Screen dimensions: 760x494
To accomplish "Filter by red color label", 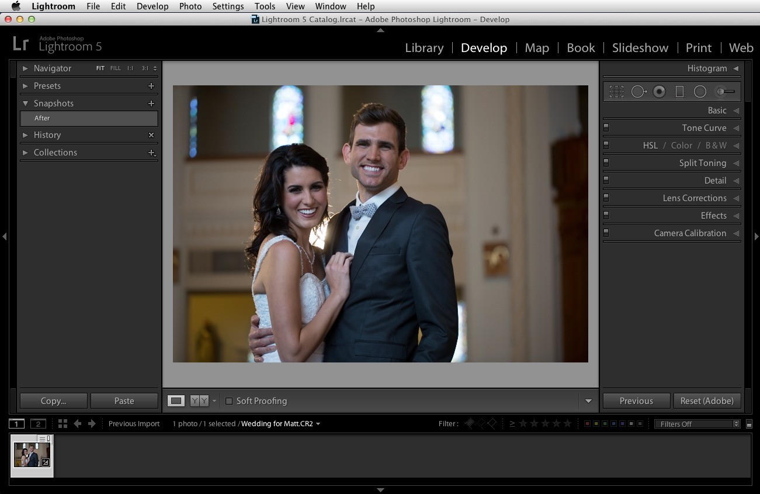I will [587, 424].
